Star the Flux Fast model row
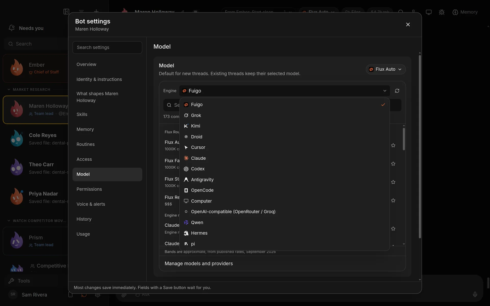Viewport: 490px width, 306px height. (393, 164)
